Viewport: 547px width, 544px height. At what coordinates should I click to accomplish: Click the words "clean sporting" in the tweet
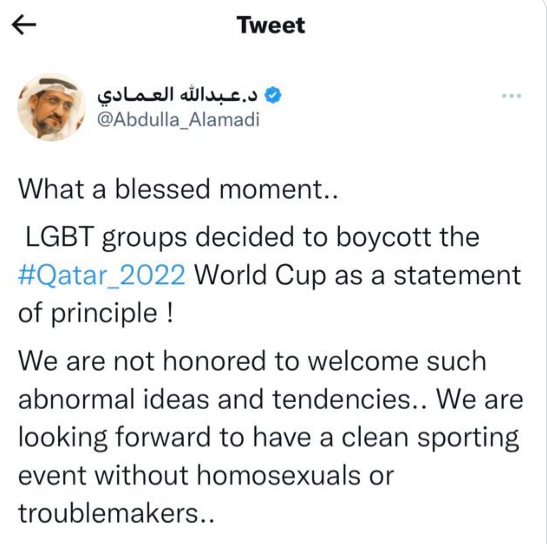[430, 438]
